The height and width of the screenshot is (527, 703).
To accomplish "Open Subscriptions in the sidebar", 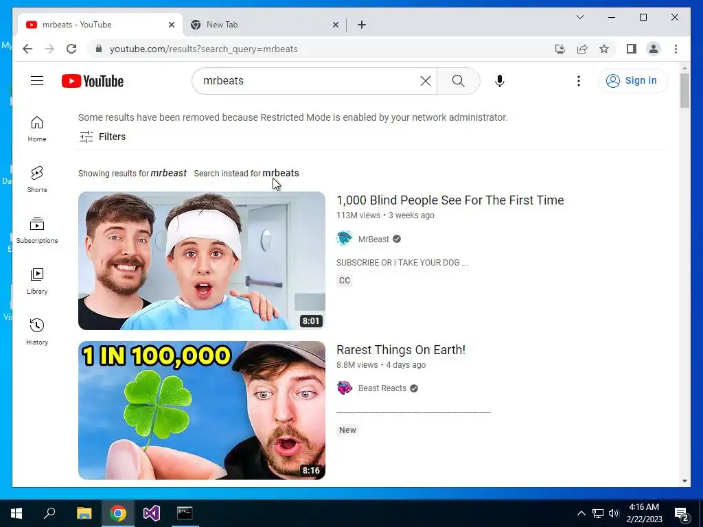I will (37, 231).
